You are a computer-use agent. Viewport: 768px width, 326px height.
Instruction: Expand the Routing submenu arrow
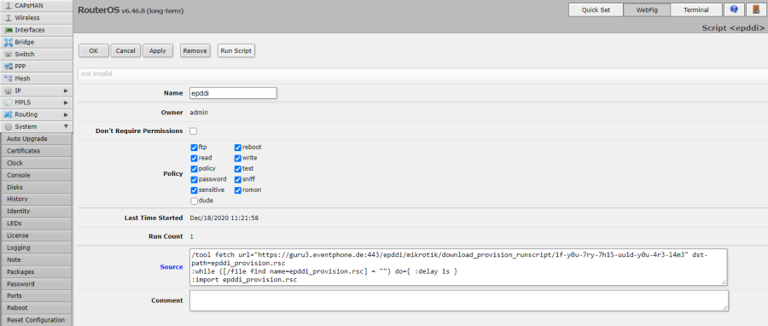click(66, 114)
